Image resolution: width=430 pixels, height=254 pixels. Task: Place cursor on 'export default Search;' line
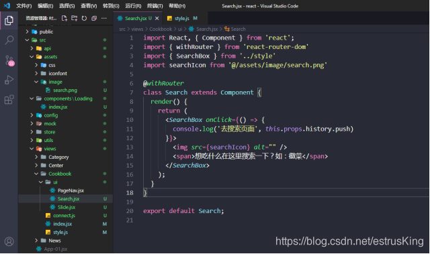[183, 211]
